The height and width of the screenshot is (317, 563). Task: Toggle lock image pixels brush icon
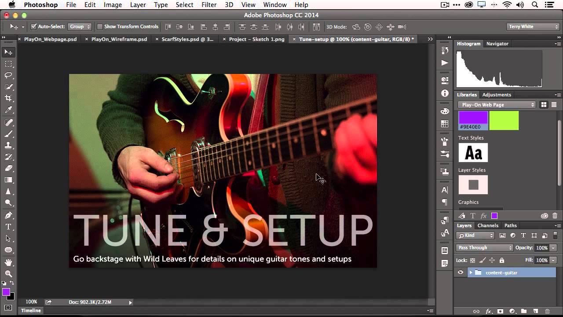click(482, 260)
